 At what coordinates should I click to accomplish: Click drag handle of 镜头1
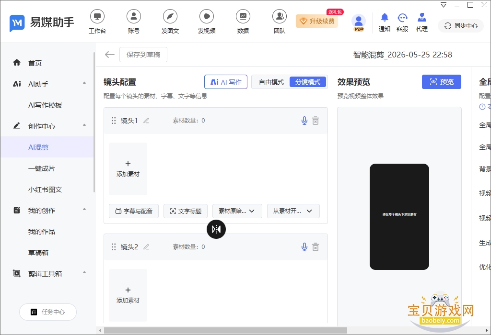pos(114,121)
